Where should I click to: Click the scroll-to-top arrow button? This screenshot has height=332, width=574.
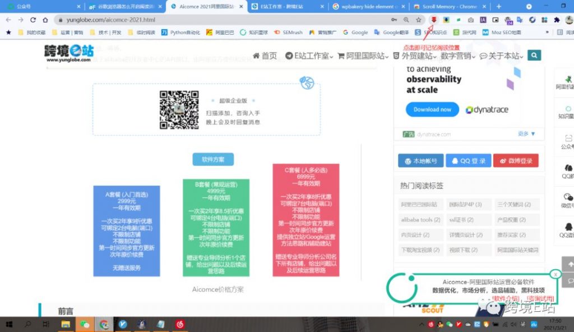click(x=570, y=264)
